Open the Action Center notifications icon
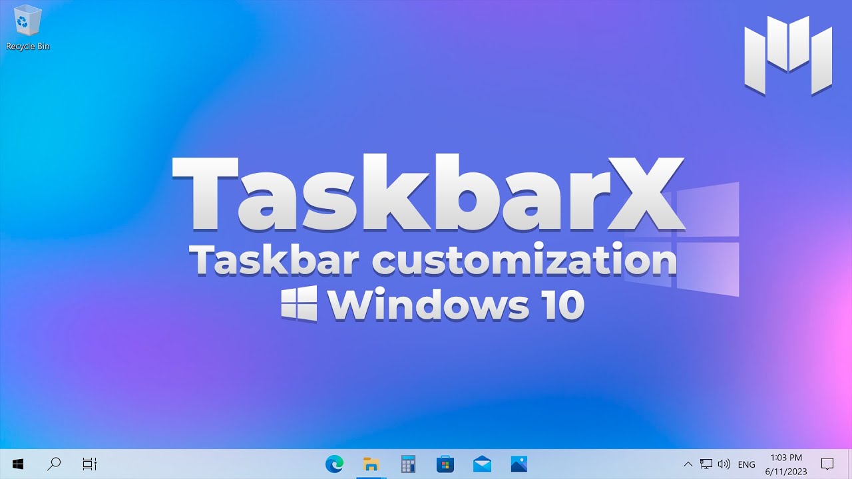852x479 pixels. point(827,464)
